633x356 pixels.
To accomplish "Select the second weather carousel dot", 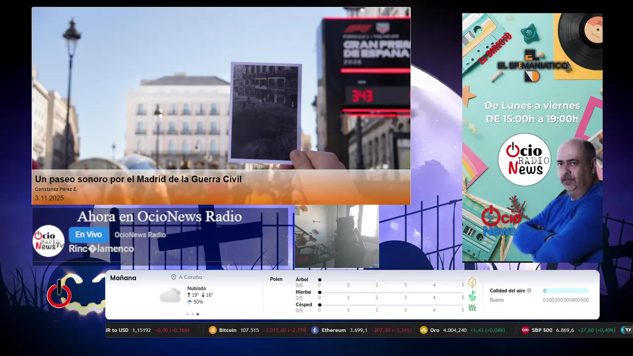I will (x=192, y=314).
